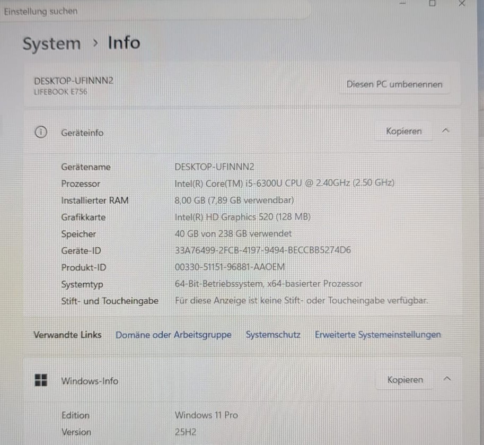The width and height of the screenshot is (484, 445).
Task: Select the version value 25H2
Action: pyautogui.click(x=186, y=432)
